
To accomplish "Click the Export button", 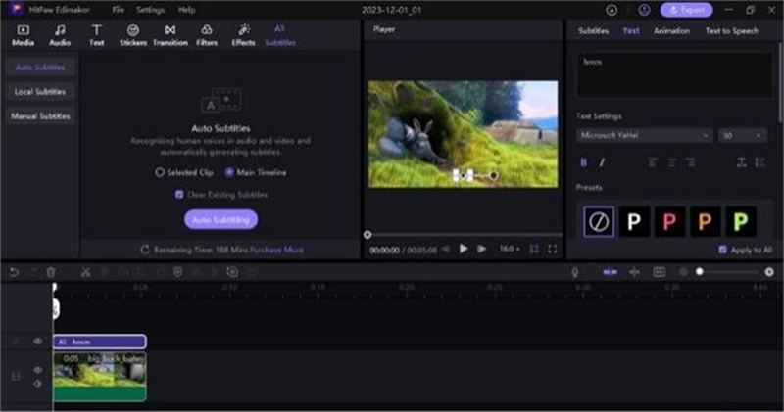I will (687, 10).
